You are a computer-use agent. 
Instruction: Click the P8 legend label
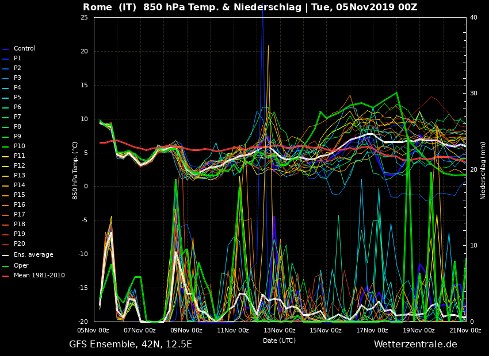pos(17,127)
